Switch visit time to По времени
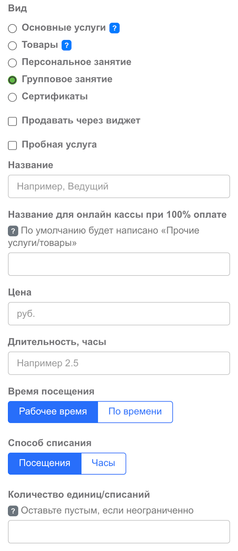Image resolution: width=238 pixels, height=551 pixels. (x=135, y=412)
